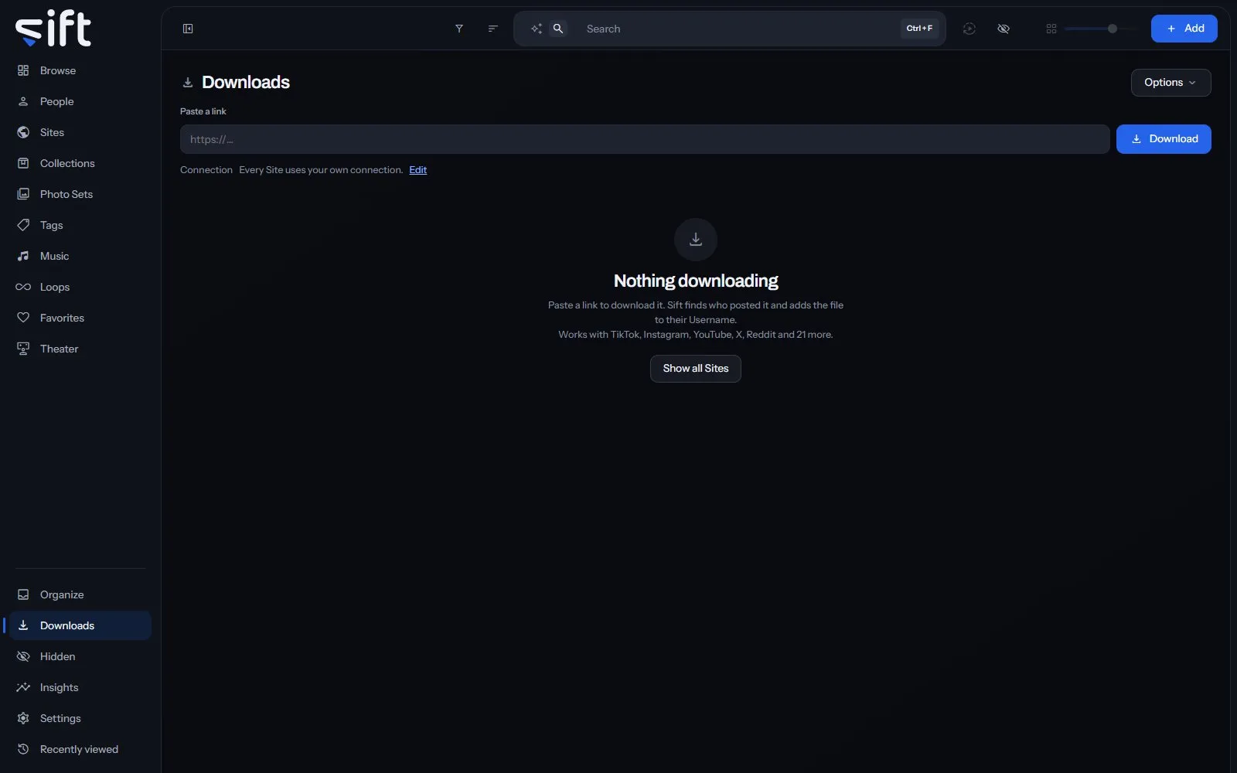This screenshot has width=1237, height=773.
Task: Open the Options dropdown
Action: [1171, 83]
